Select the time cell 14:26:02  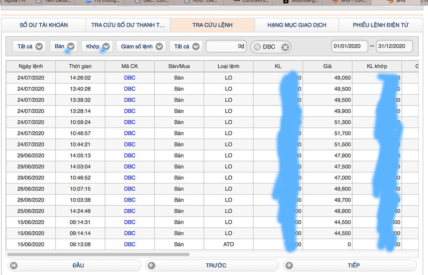pos(80,78)
